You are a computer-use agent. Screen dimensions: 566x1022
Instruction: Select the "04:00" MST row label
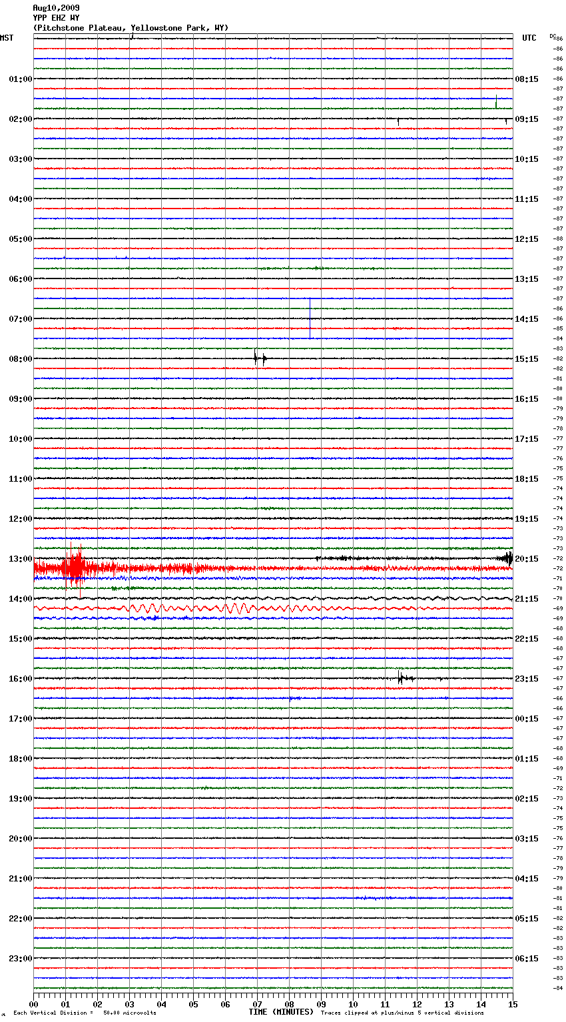[x=21, y=199]
